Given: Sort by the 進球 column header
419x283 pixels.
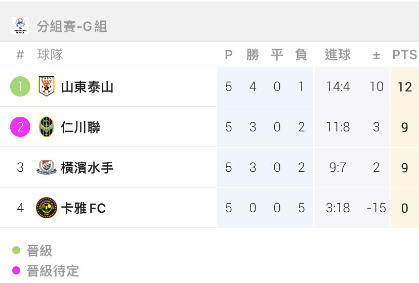Looking at the screenshot, I should pyautogui.click(x=338, y=55).
